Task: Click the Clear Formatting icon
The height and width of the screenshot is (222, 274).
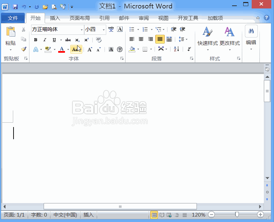Action: [x=99, y=40]
